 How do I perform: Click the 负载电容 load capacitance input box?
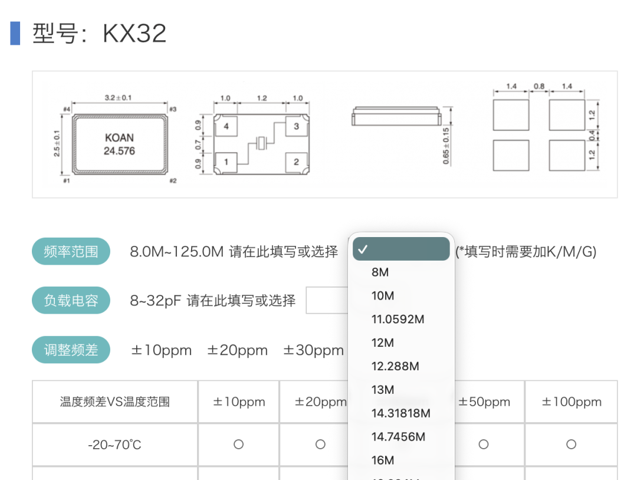pyautogui.click(x=327, y=301)
